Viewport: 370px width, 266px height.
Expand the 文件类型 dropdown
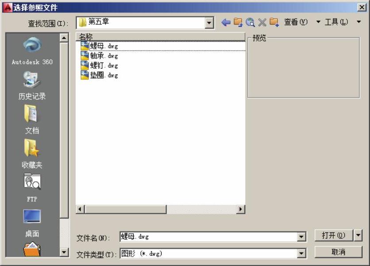point(301,254)
